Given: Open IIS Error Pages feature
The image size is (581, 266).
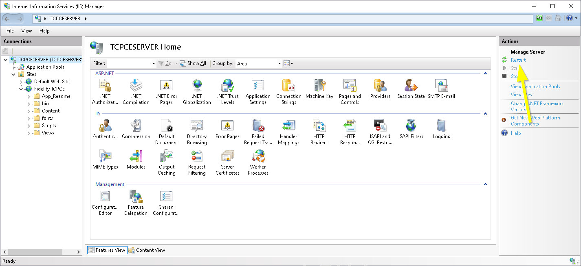Looking at the screenshot, I should pos(227,129).
